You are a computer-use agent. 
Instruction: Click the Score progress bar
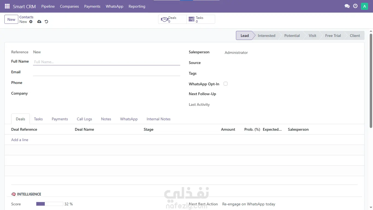click(50, 204)
